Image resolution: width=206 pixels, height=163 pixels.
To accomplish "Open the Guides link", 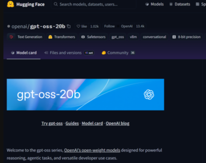I will click(72, 123).
